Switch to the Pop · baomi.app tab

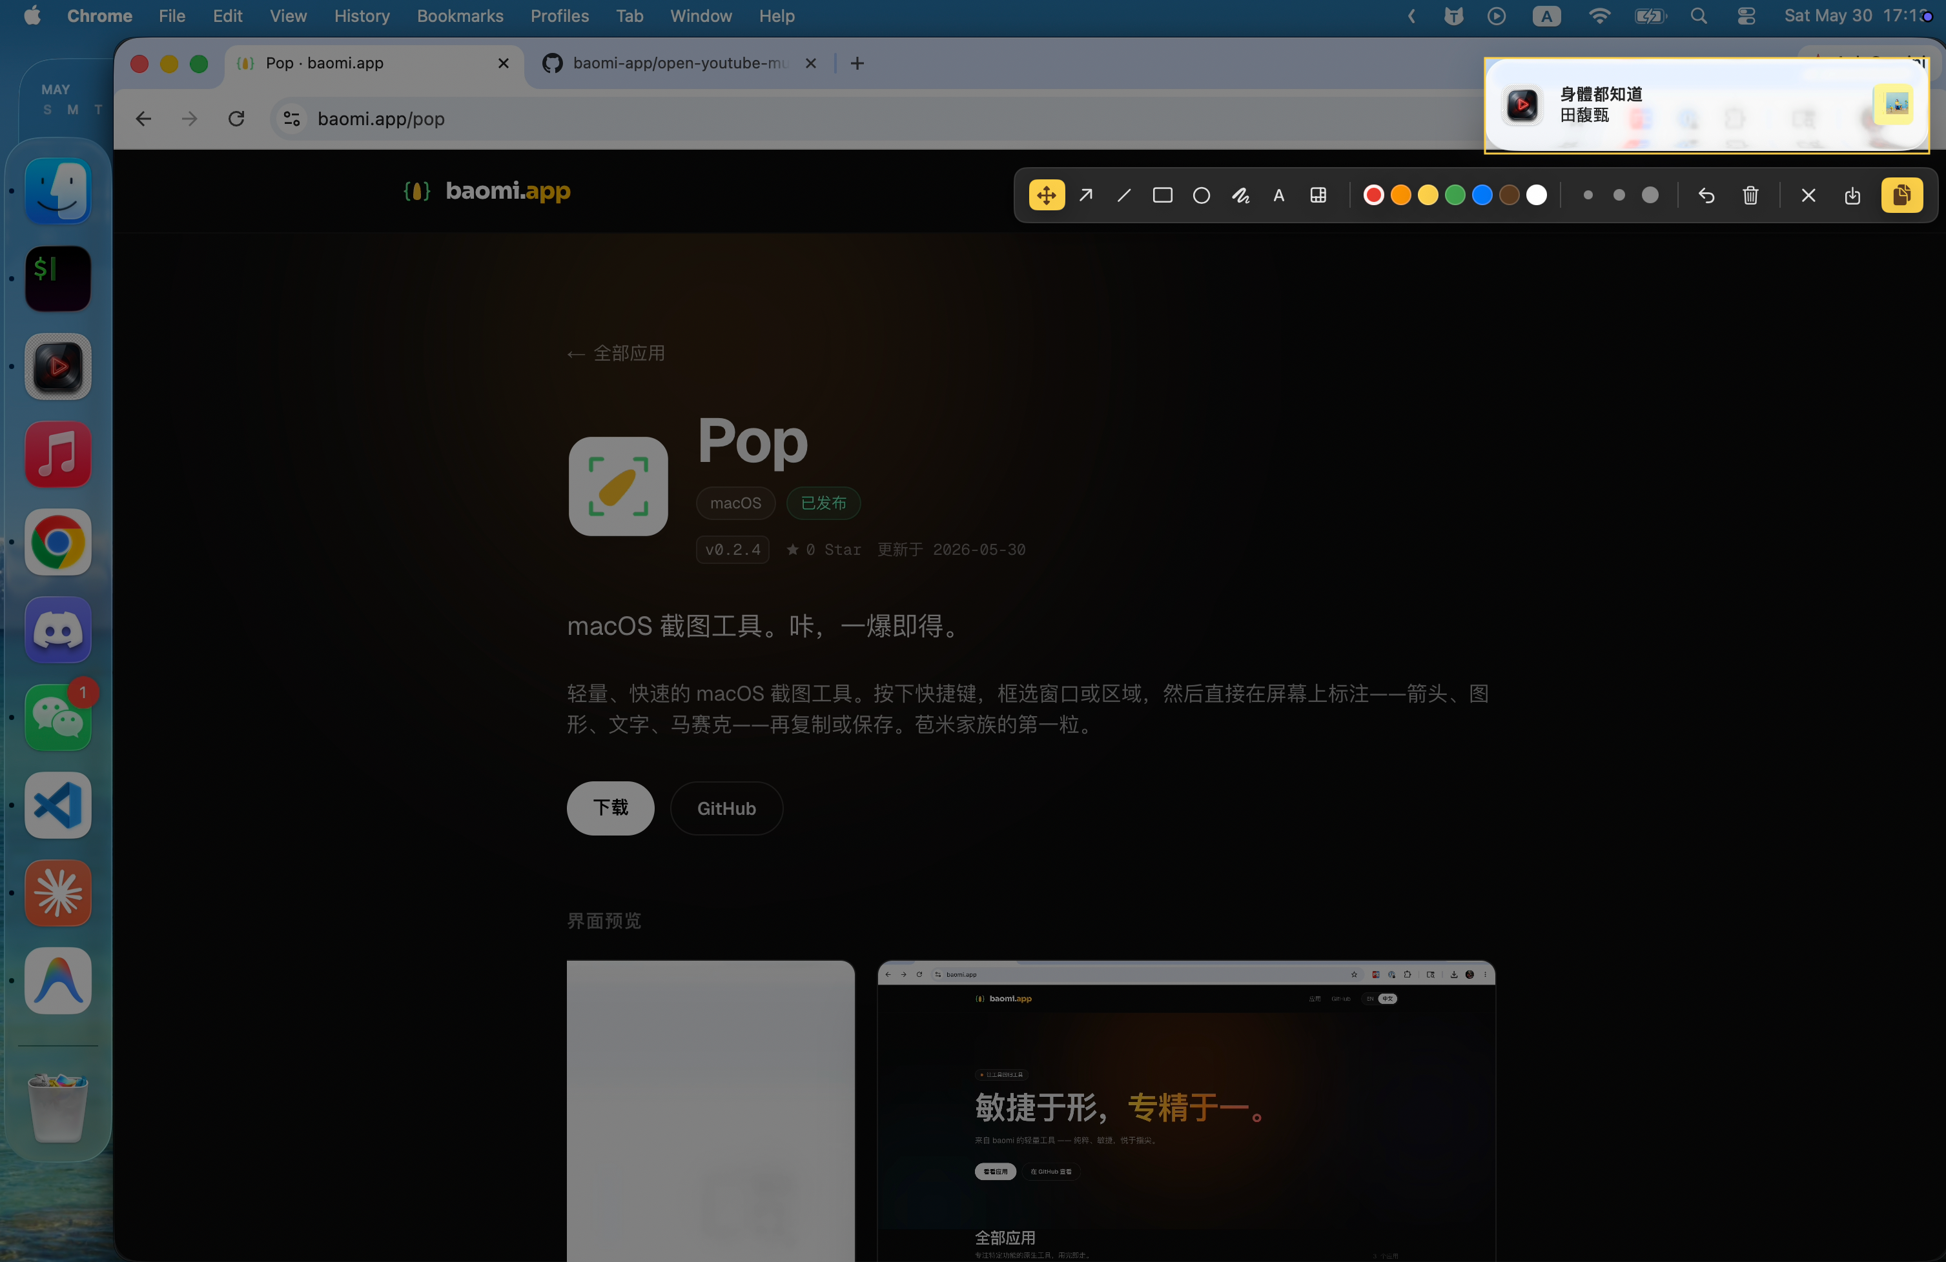pyautogui.click(x=374, y=64)
